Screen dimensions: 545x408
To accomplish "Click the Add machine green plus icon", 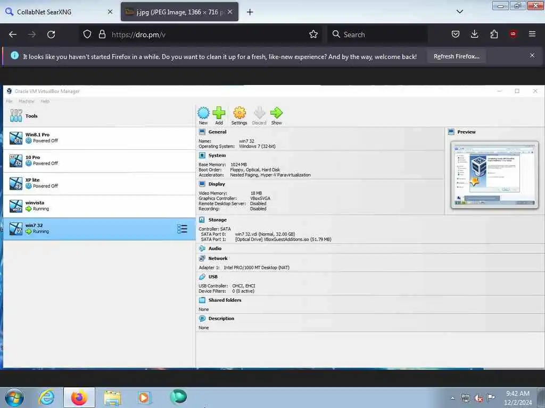I will coord(219,113).
